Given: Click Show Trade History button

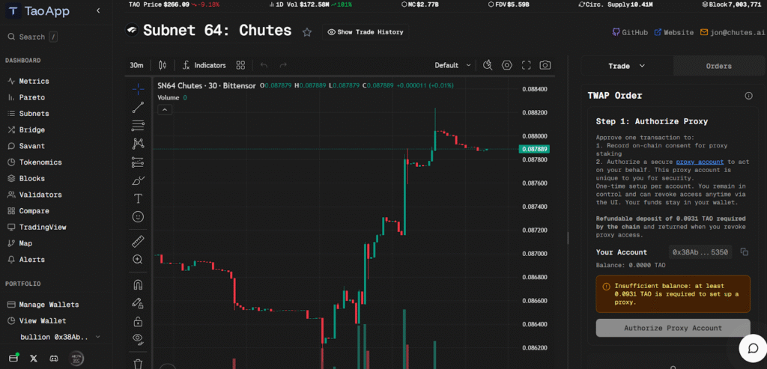Looking at the screenshot, I should tap(365, 32).
